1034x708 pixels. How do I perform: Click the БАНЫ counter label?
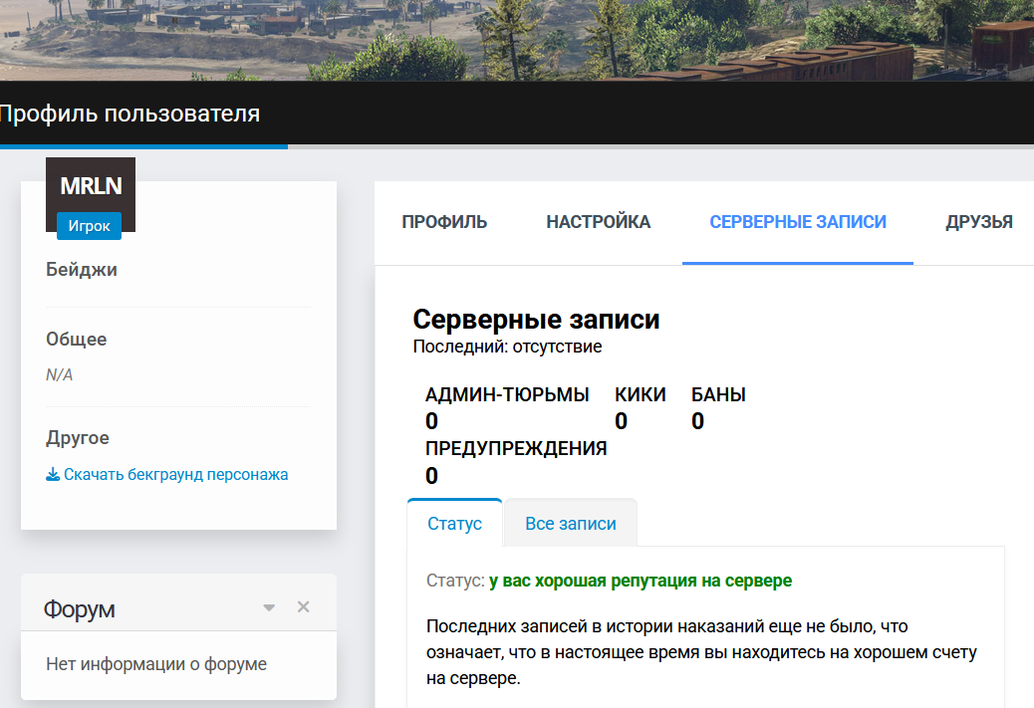pyautogui.click(x=718, y=395)
